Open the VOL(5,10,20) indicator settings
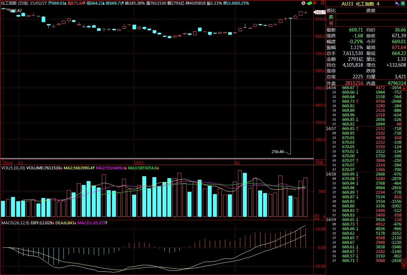Image resolution: width=407 pixels, height=275 pixels. point(13,168)
